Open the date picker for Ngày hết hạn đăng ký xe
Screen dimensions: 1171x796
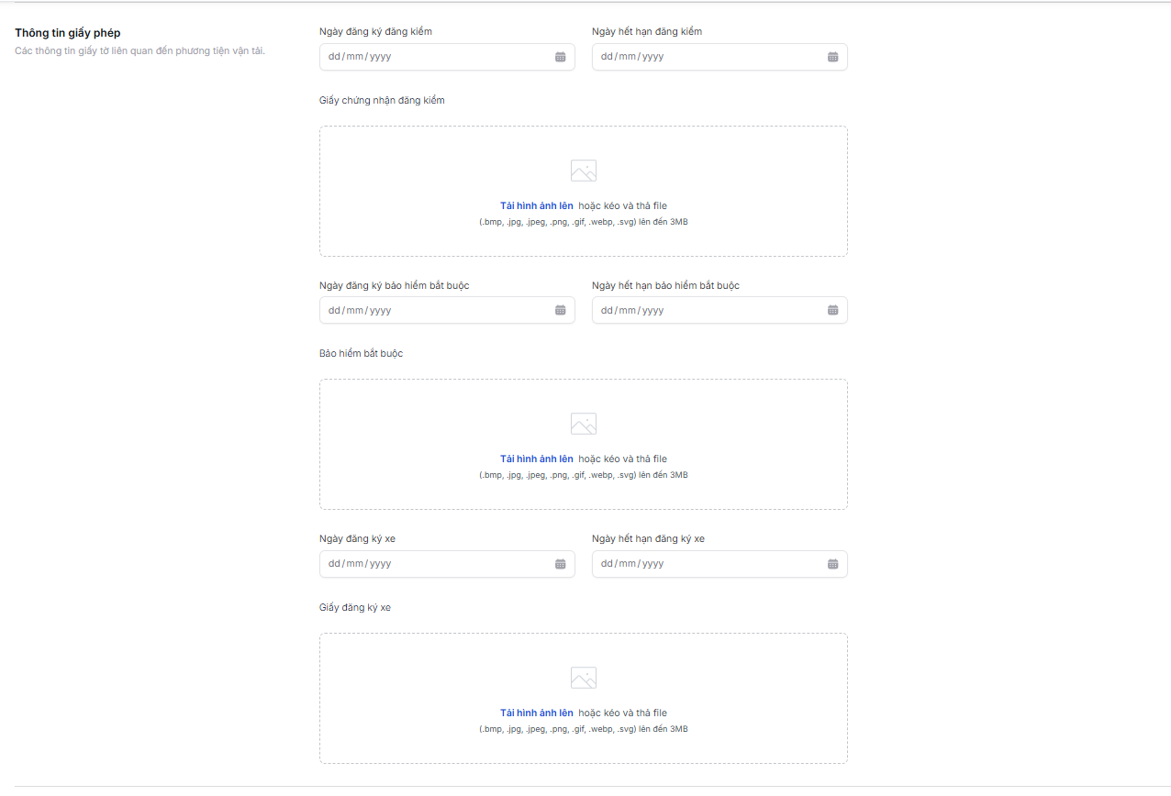(832, 564)
